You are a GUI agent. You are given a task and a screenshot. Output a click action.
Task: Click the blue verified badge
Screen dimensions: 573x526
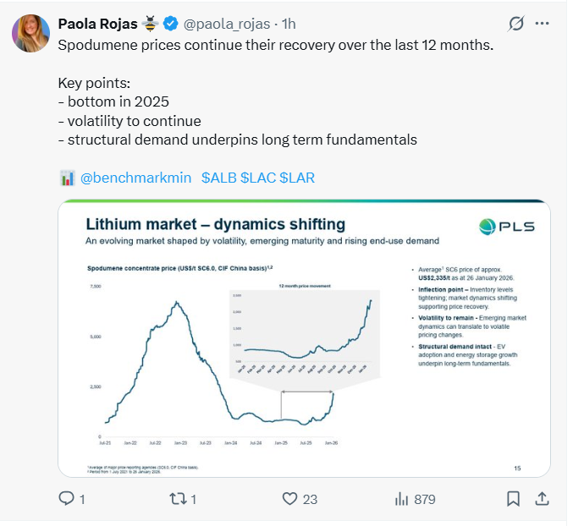[171, 23]
